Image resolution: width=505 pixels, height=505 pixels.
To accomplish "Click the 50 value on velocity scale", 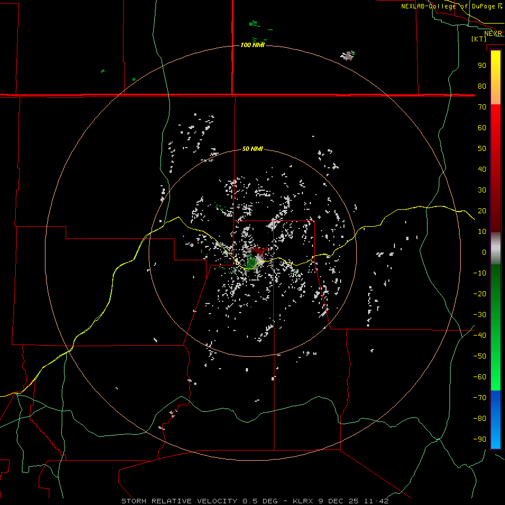I will click(x=482, y=149).
